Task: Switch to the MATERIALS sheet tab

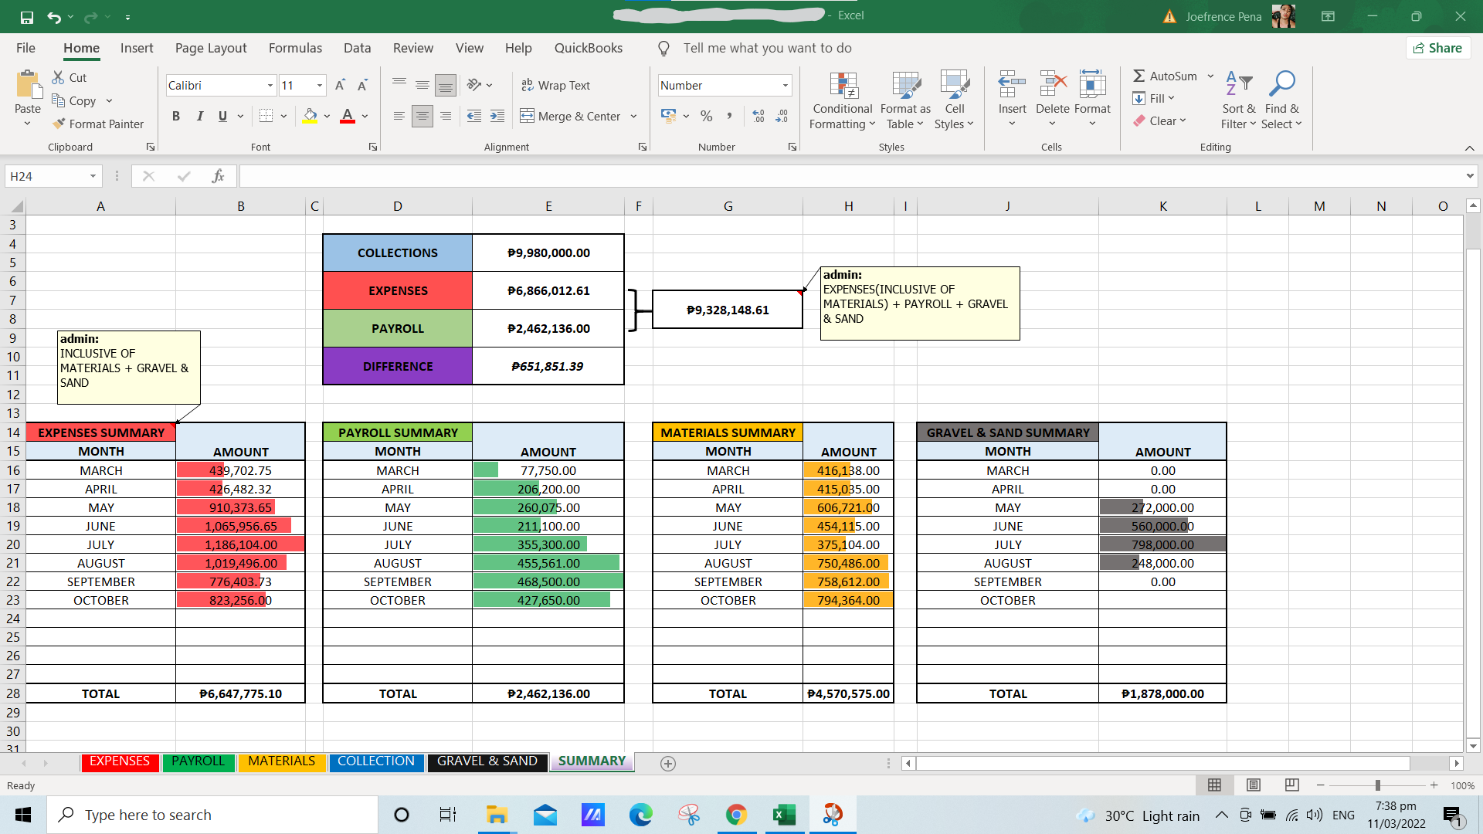Action: [281, 761]
